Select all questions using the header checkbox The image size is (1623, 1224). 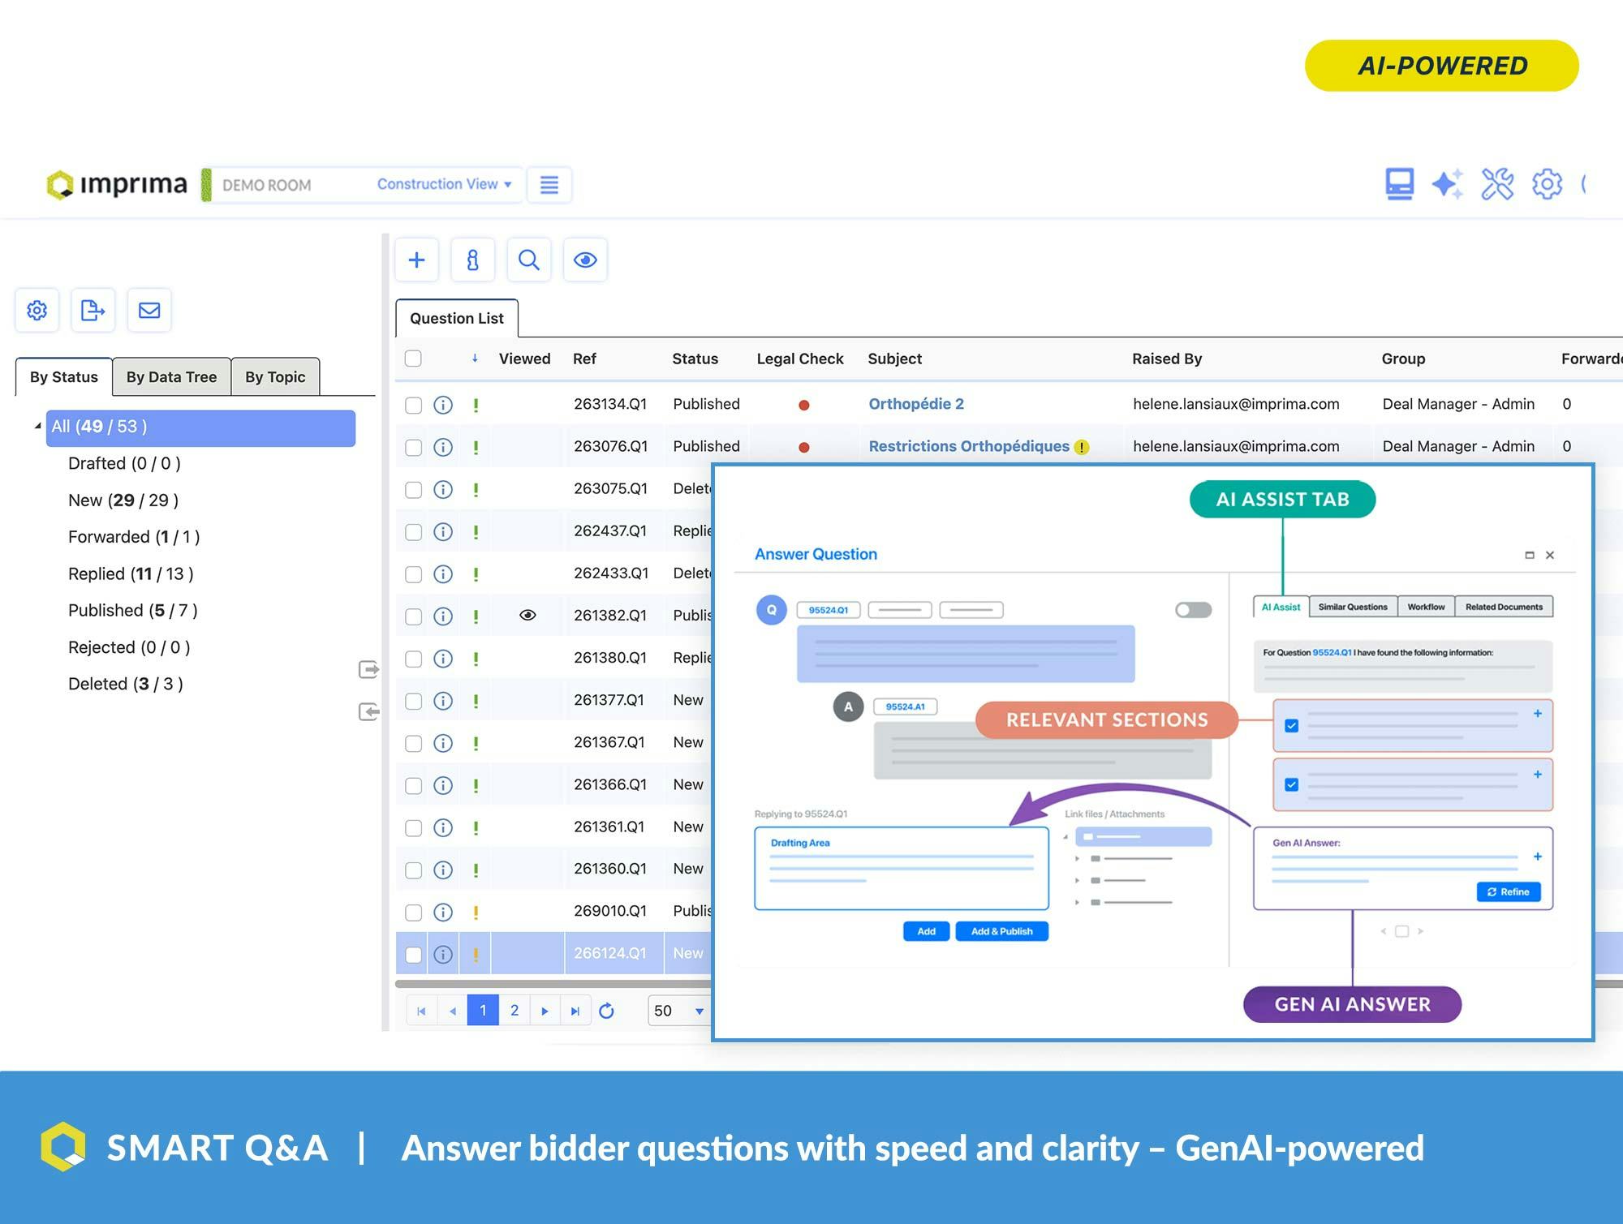coord(412,359)
